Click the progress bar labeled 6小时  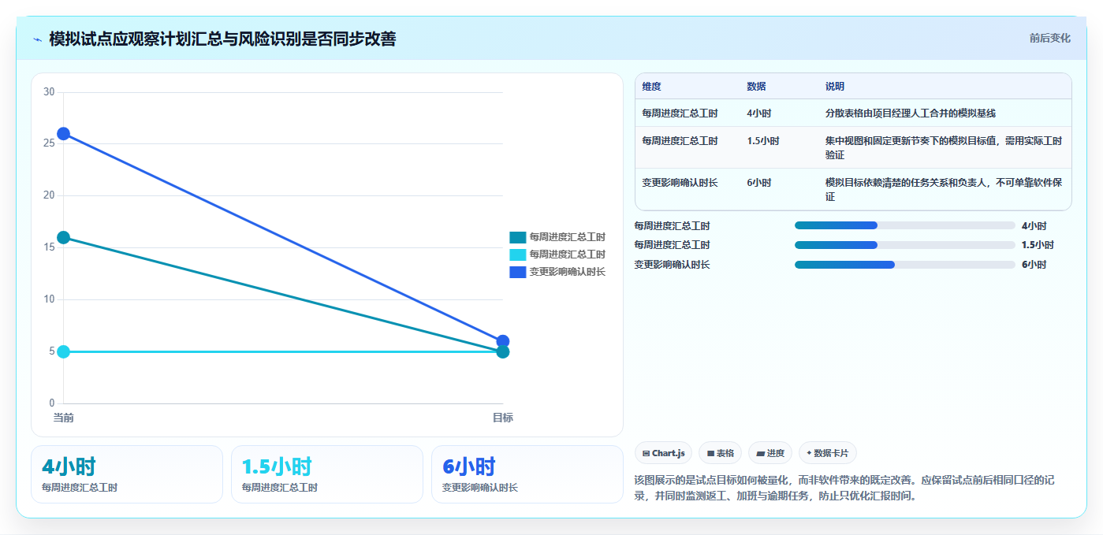(905, 265)
